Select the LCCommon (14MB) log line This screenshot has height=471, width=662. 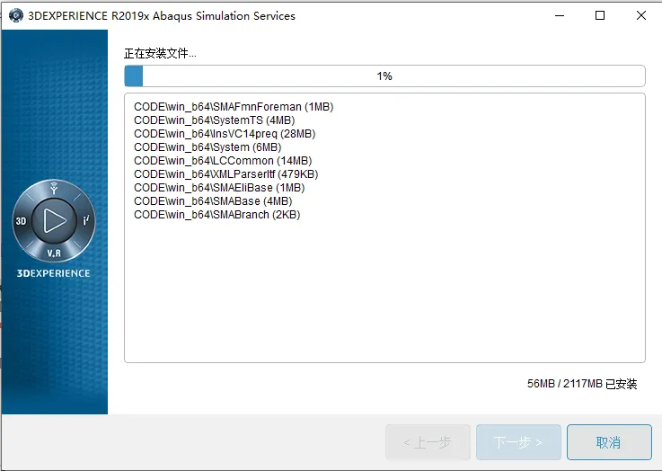click(223, 161)
